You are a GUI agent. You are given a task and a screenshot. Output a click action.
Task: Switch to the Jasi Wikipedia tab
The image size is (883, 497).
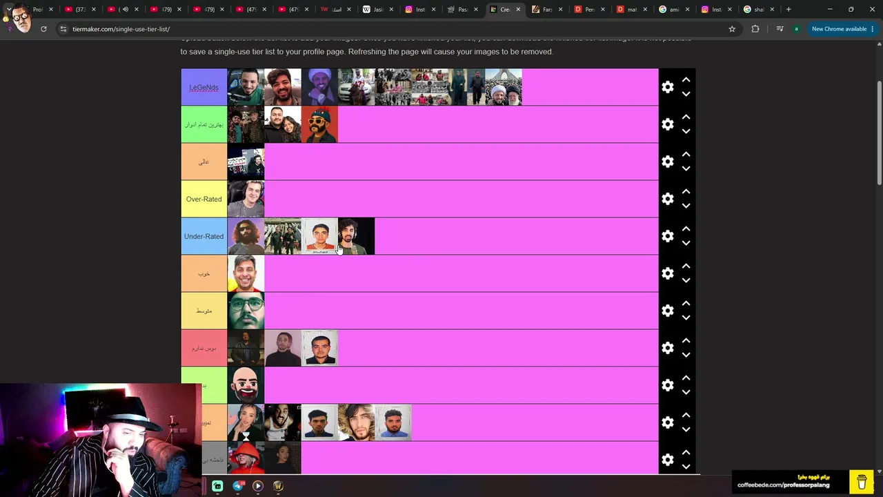pyautogui.click(x=377, y=10)
